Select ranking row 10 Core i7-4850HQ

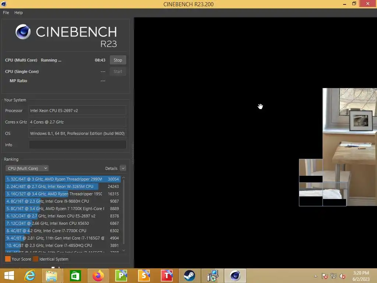[x=63, y=245]
